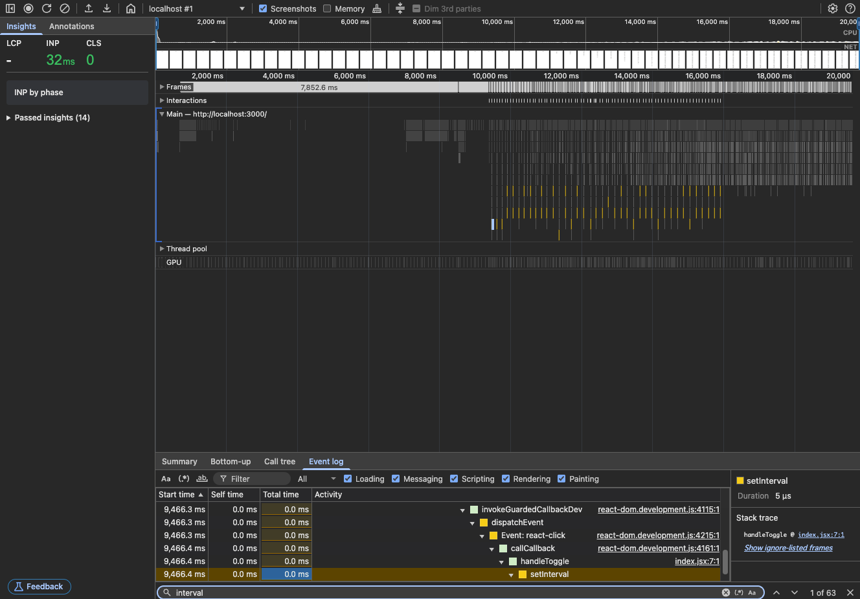Uncheck the Scripting filter
Image resolution: width=860 pixels, height=599 pixels.
[454, 479]
